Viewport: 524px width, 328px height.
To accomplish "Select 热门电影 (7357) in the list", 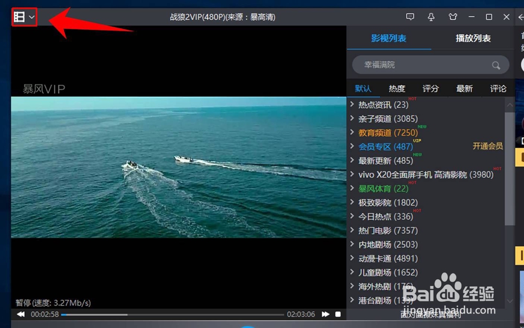I will coord(388,231).
